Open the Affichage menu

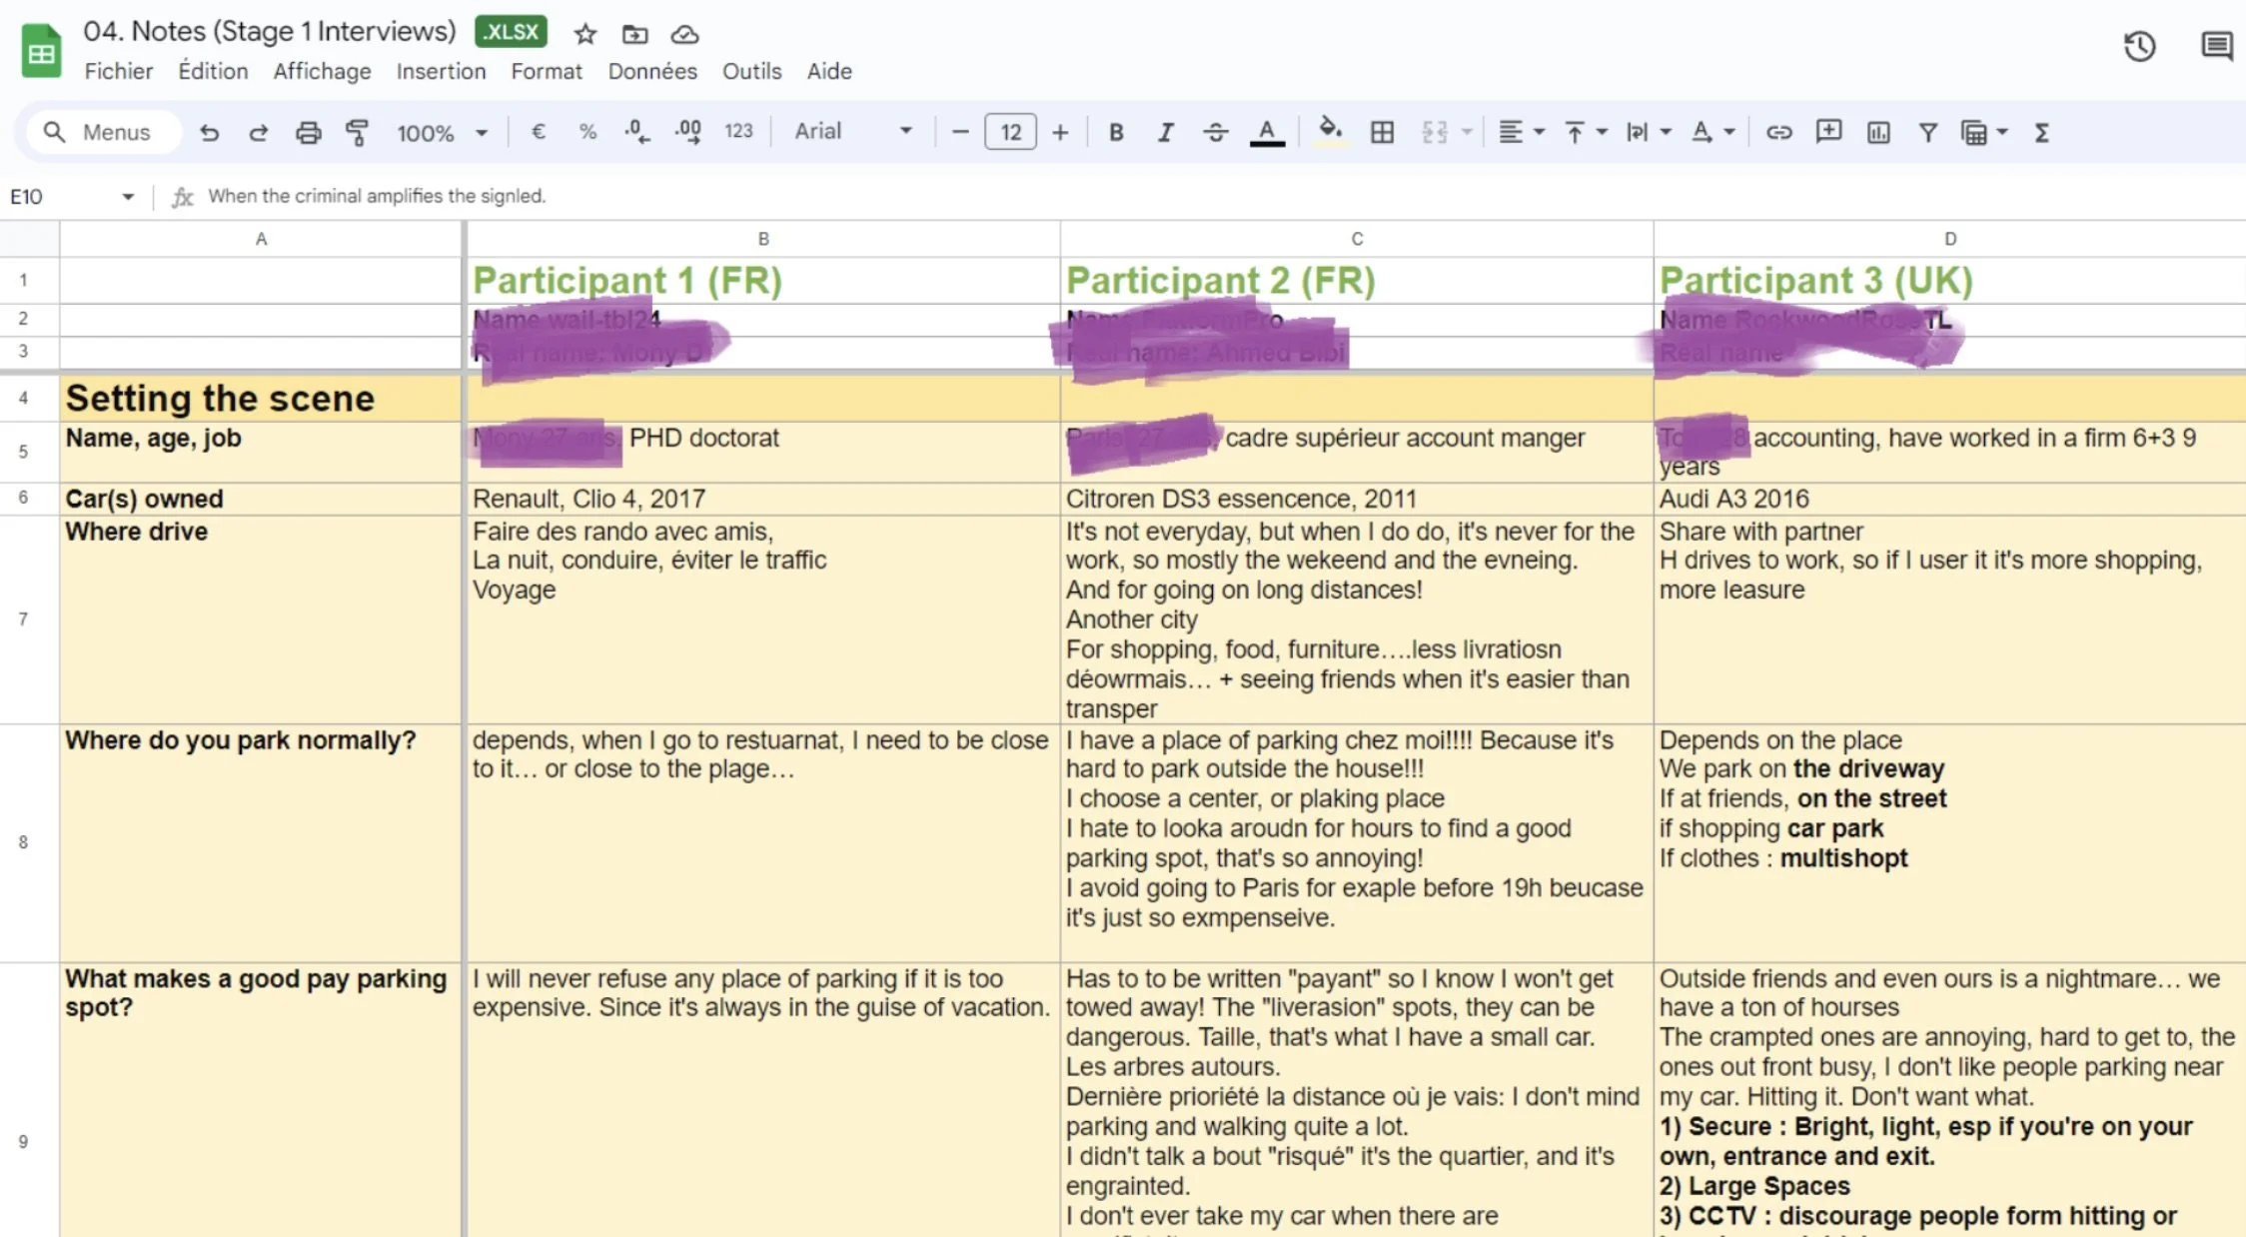pyautogui.click(x=322, y=71)
